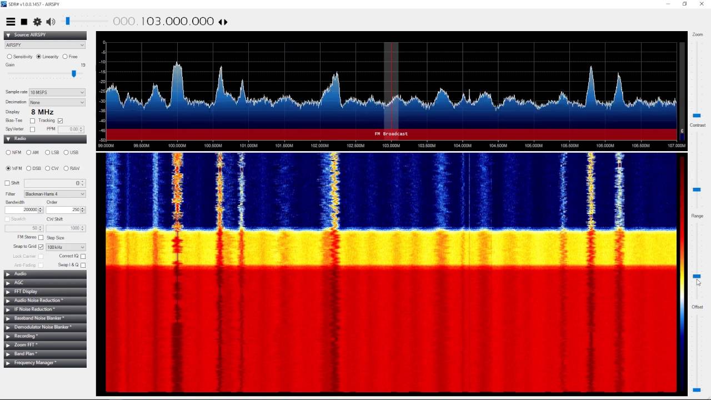Click the 106.000M frequency axis label

605,146
